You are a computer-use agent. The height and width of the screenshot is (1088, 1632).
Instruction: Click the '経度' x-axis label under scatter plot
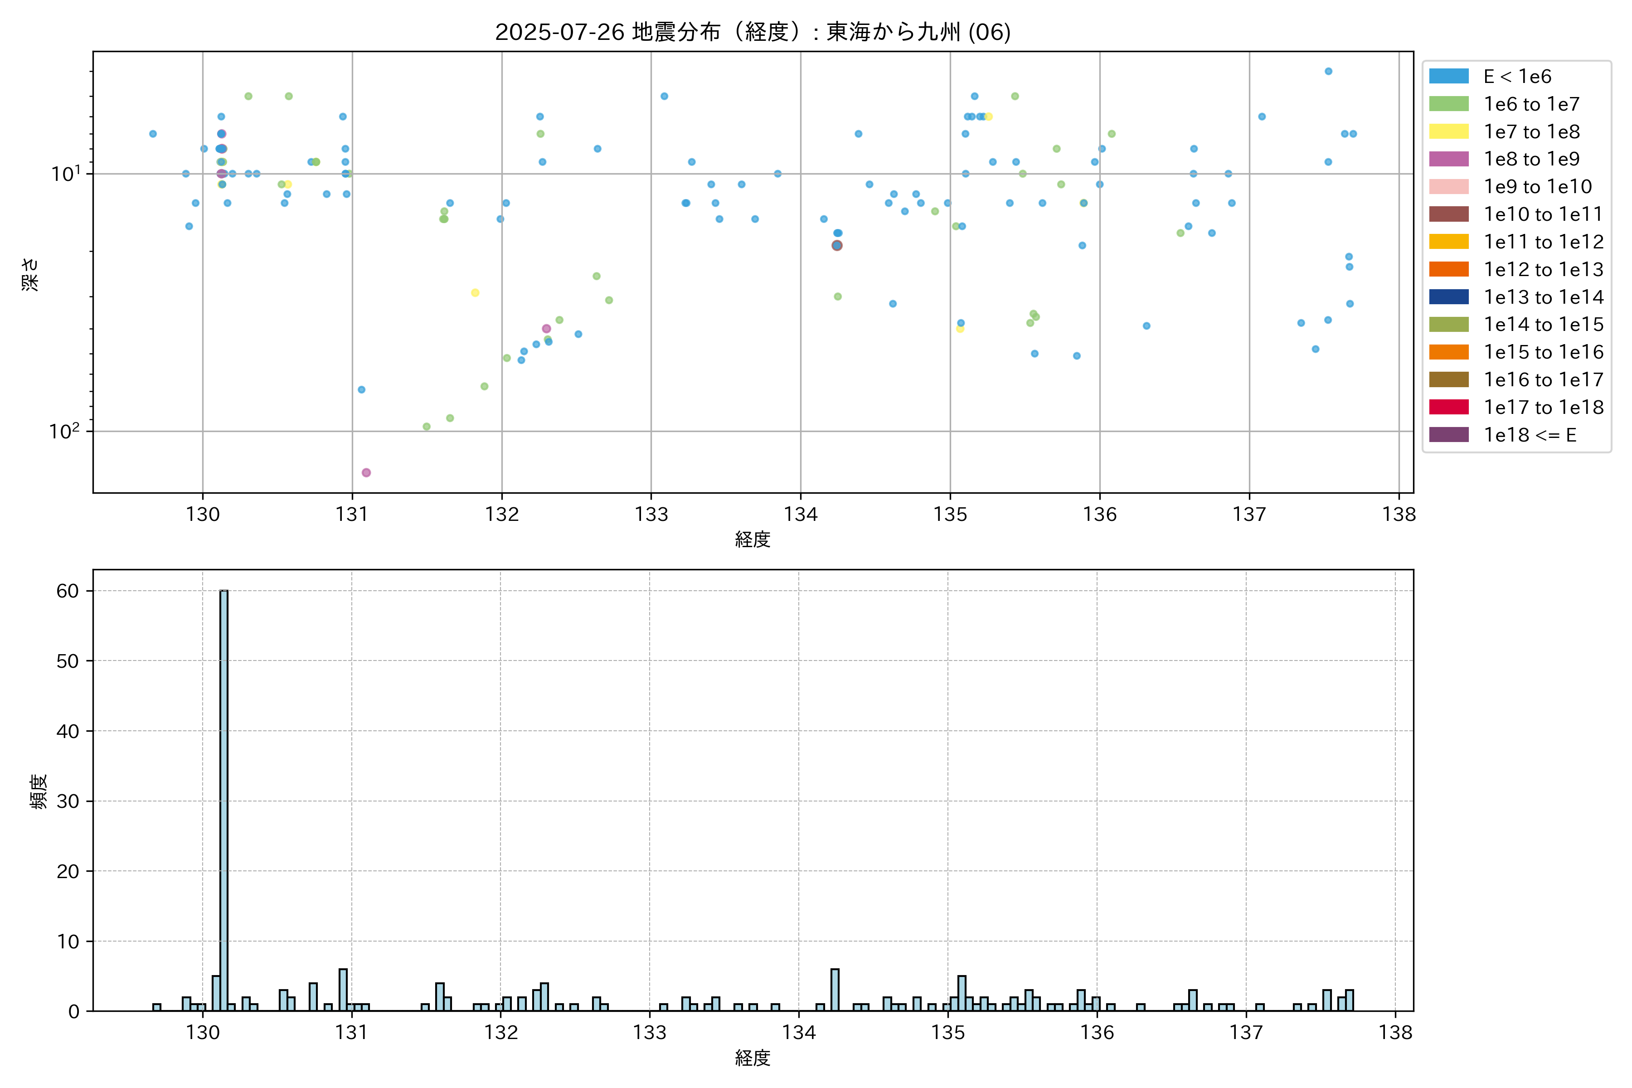(752, 539)
